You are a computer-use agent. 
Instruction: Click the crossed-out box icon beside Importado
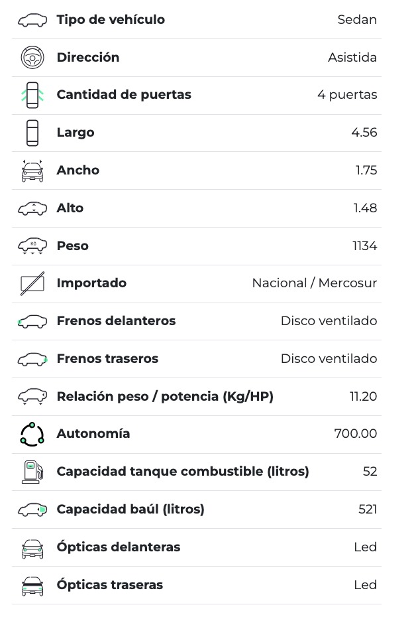point(32,283)
